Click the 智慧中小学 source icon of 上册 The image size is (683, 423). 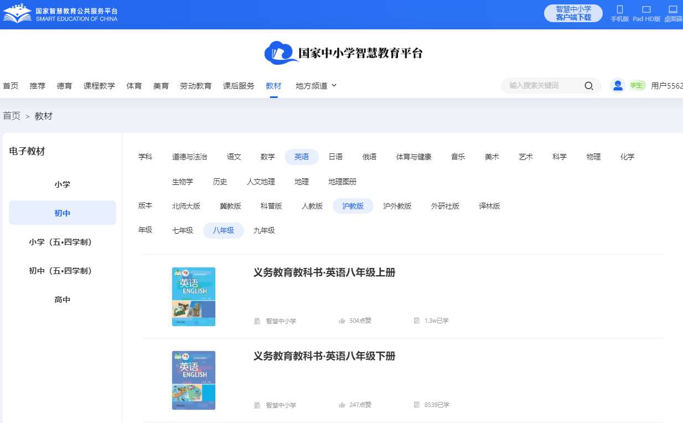point(257,321)
